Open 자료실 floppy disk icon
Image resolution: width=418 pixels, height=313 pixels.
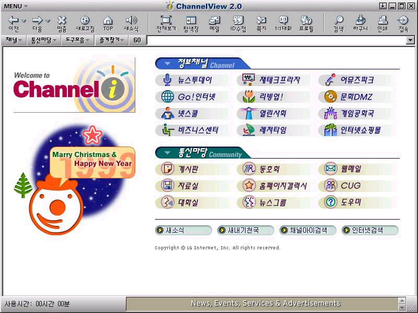click(x=167, y=185)
